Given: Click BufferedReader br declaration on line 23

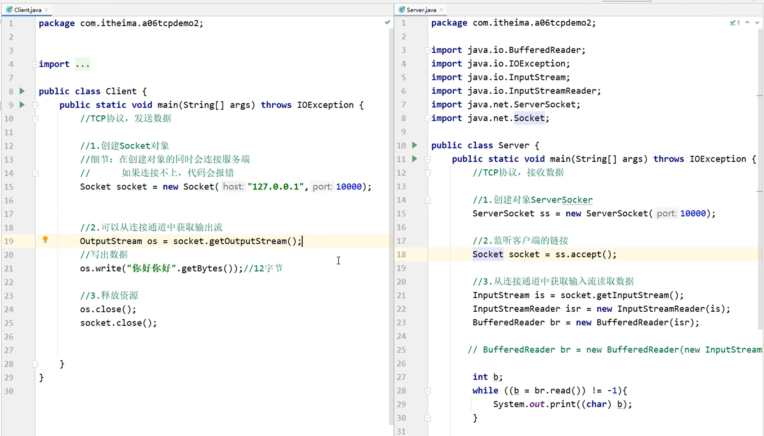Looking at the screenshot, I should [x=586, y=322].
